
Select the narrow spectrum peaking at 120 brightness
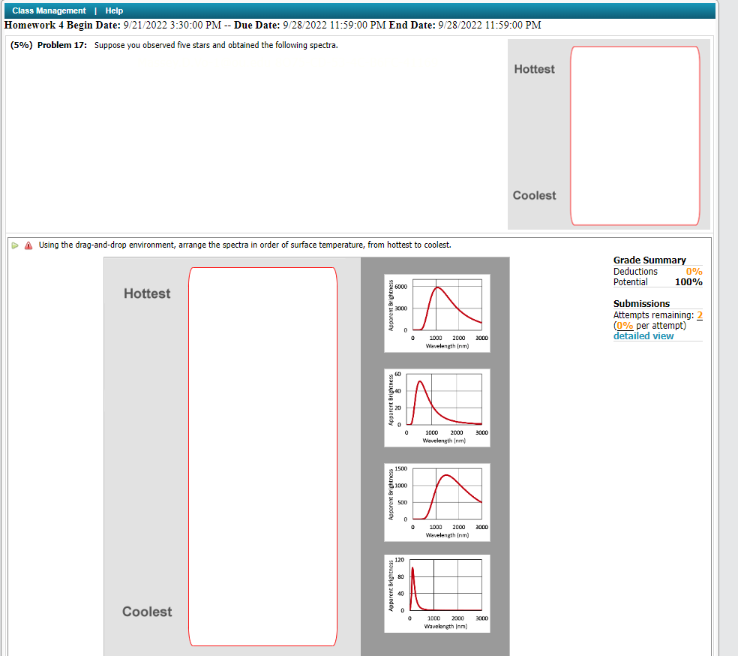436,593
